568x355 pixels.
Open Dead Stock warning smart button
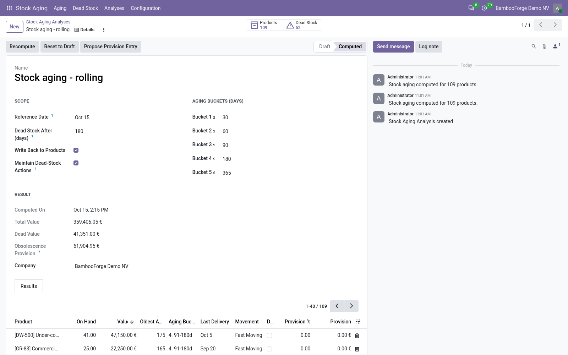pos(302,25)
